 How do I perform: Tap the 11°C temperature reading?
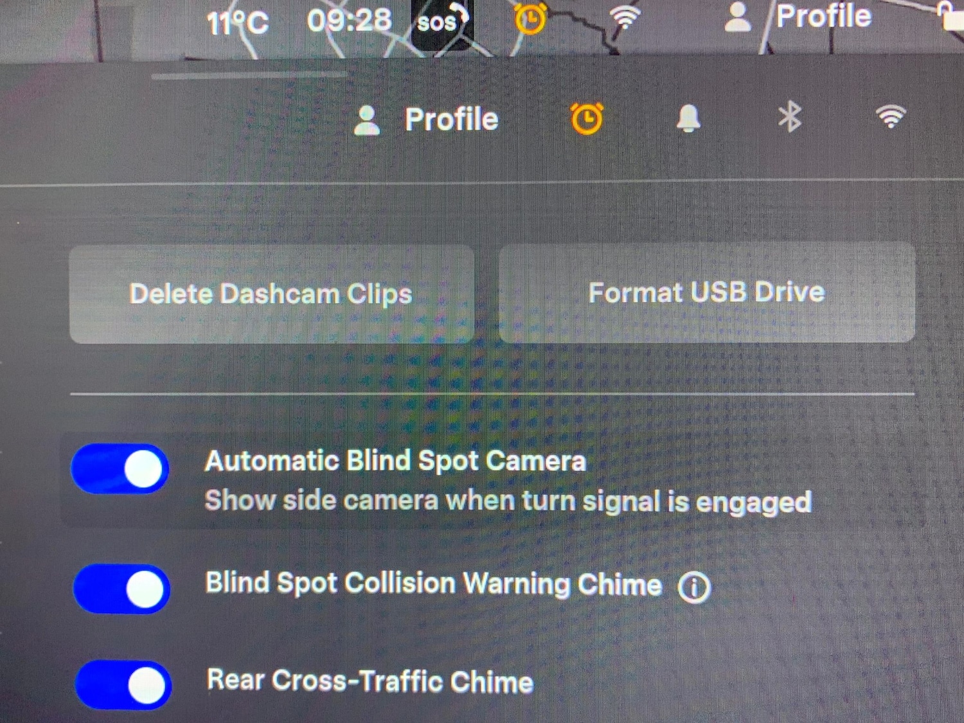(237, 24)
